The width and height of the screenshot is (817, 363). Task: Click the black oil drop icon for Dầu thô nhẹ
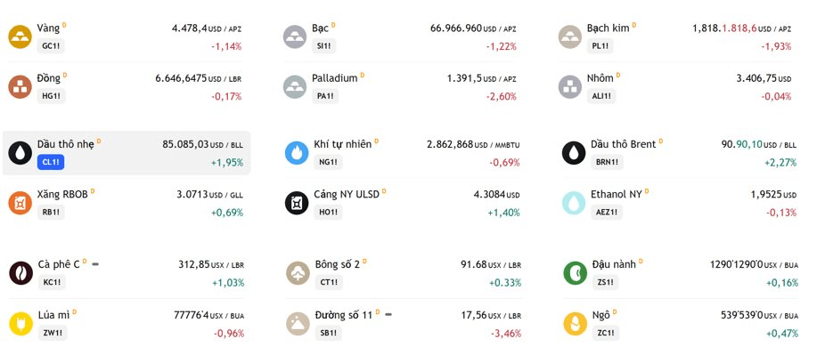tap(20, 153)
